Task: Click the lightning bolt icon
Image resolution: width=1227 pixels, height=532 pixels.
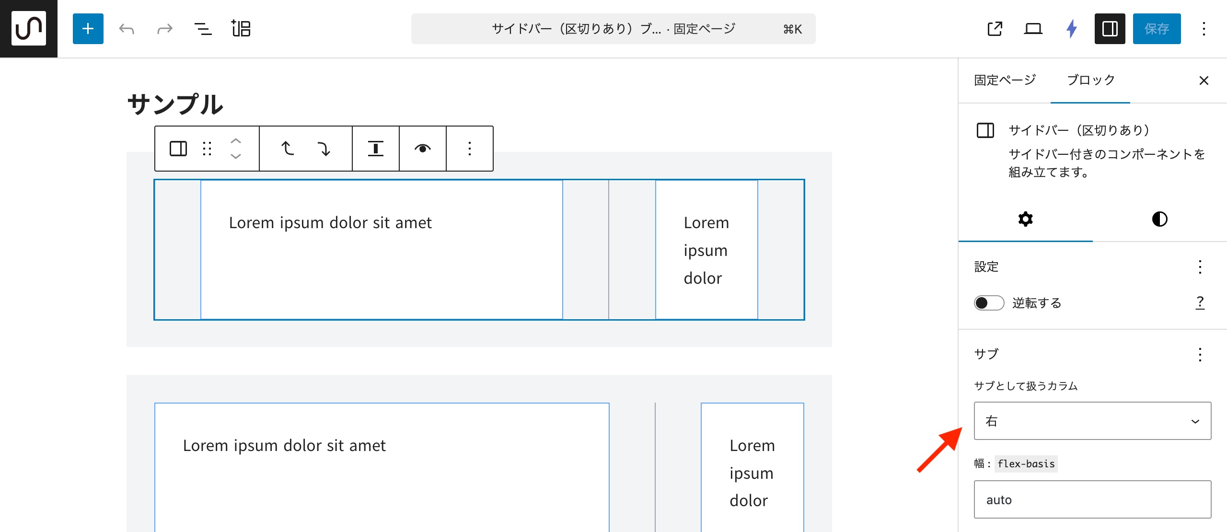Action: click(x=1072, y=29)
